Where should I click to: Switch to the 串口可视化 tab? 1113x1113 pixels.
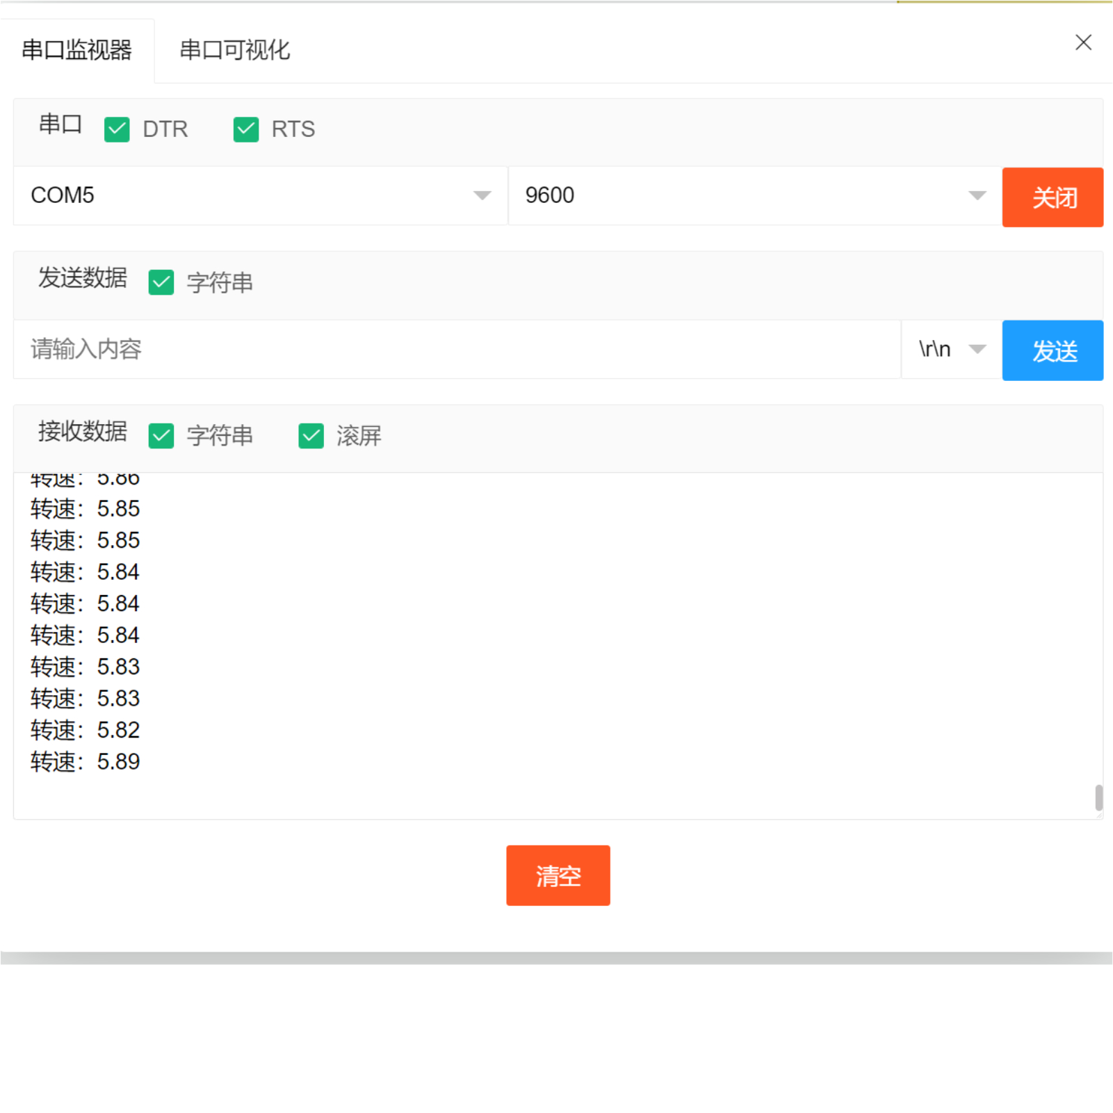tap(234, 50)
